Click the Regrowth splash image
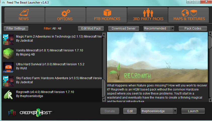Screen dimensions: 212x121 tap(157, 57)
